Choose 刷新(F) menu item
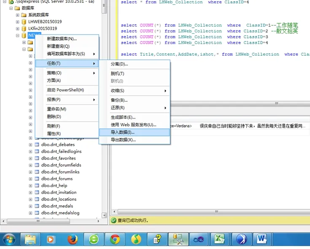 point(67,126)
